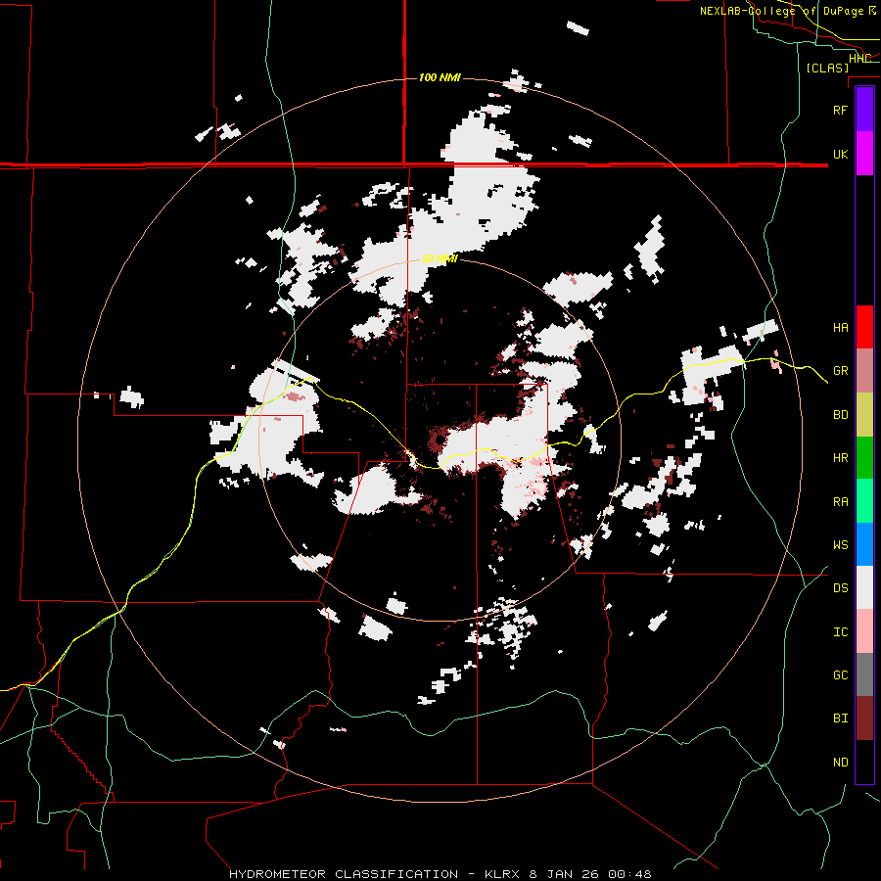Select the "WS" legend label

(x=840, y=545)
